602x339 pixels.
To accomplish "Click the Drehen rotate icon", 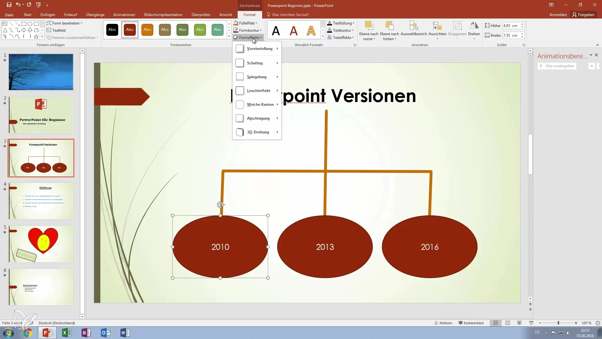I will (x=474, y=25).
